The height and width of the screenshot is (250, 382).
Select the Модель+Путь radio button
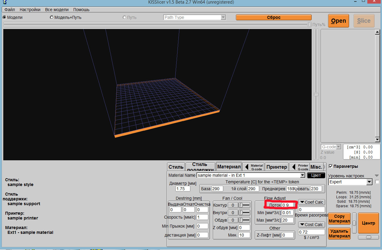52,17
